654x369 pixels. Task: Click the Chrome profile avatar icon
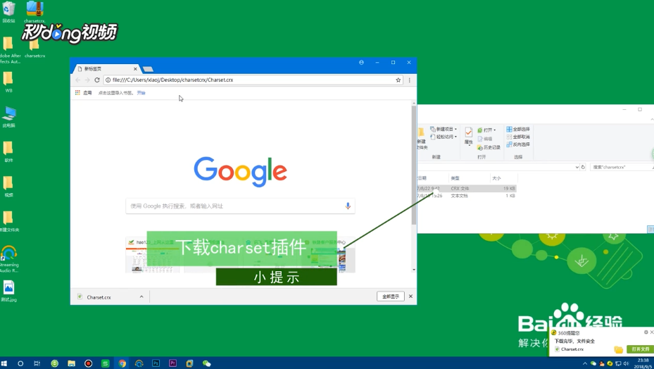pyautogui.click(x=361, y=62)
